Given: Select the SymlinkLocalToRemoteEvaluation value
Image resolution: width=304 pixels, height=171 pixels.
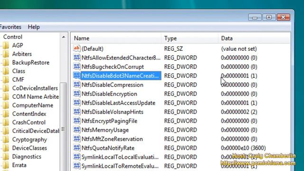Looking at the screenshot, I should click(120, 166).
